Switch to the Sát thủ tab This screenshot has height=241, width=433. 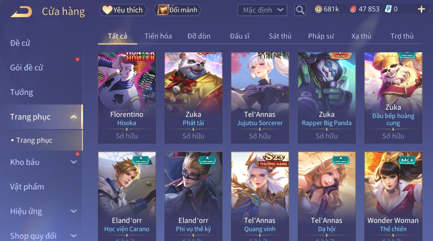pyautogui.click(x=280, y=36)
